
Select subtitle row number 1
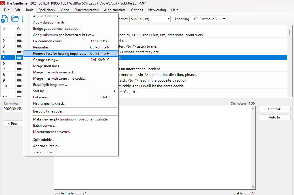144,35
